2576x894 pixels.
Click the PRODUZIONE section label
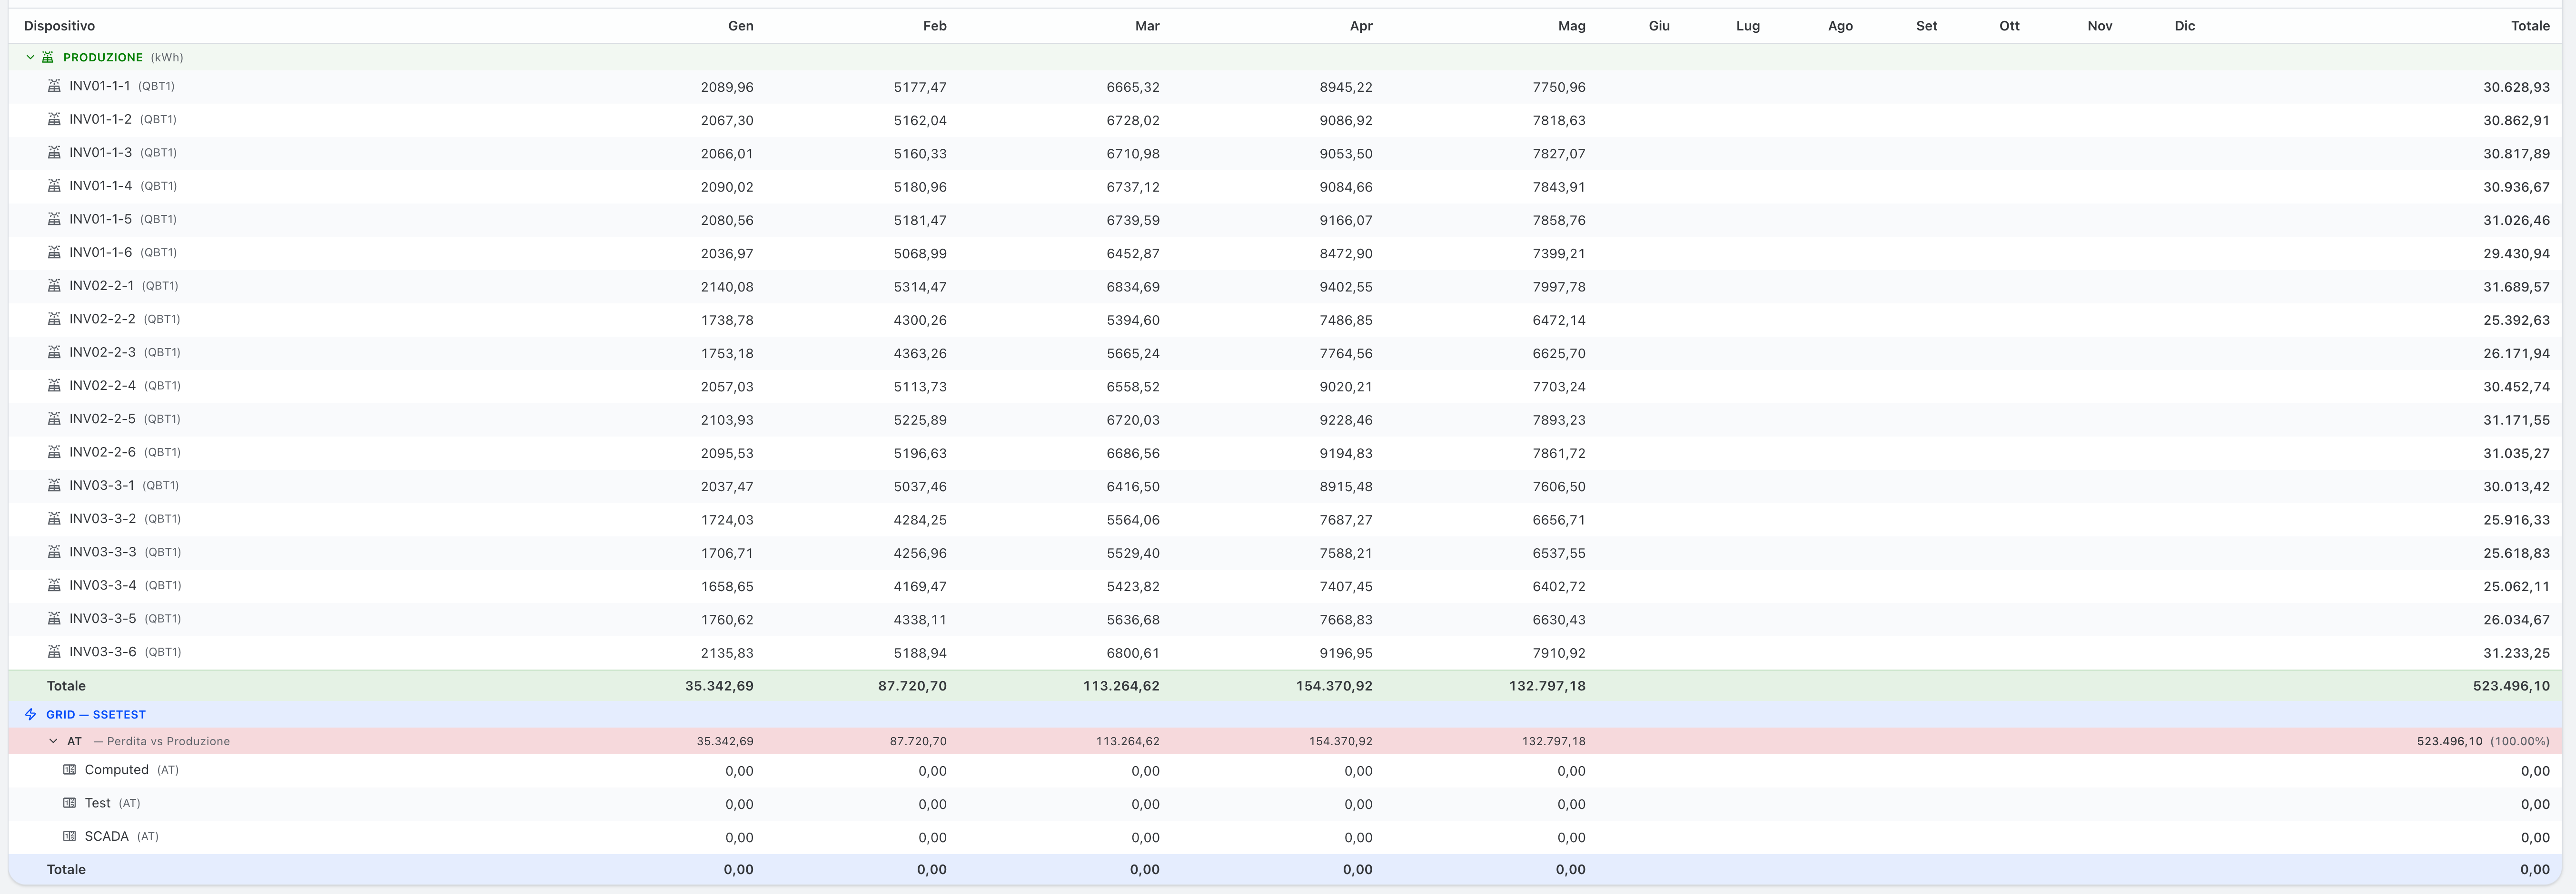tap(103, 57)
